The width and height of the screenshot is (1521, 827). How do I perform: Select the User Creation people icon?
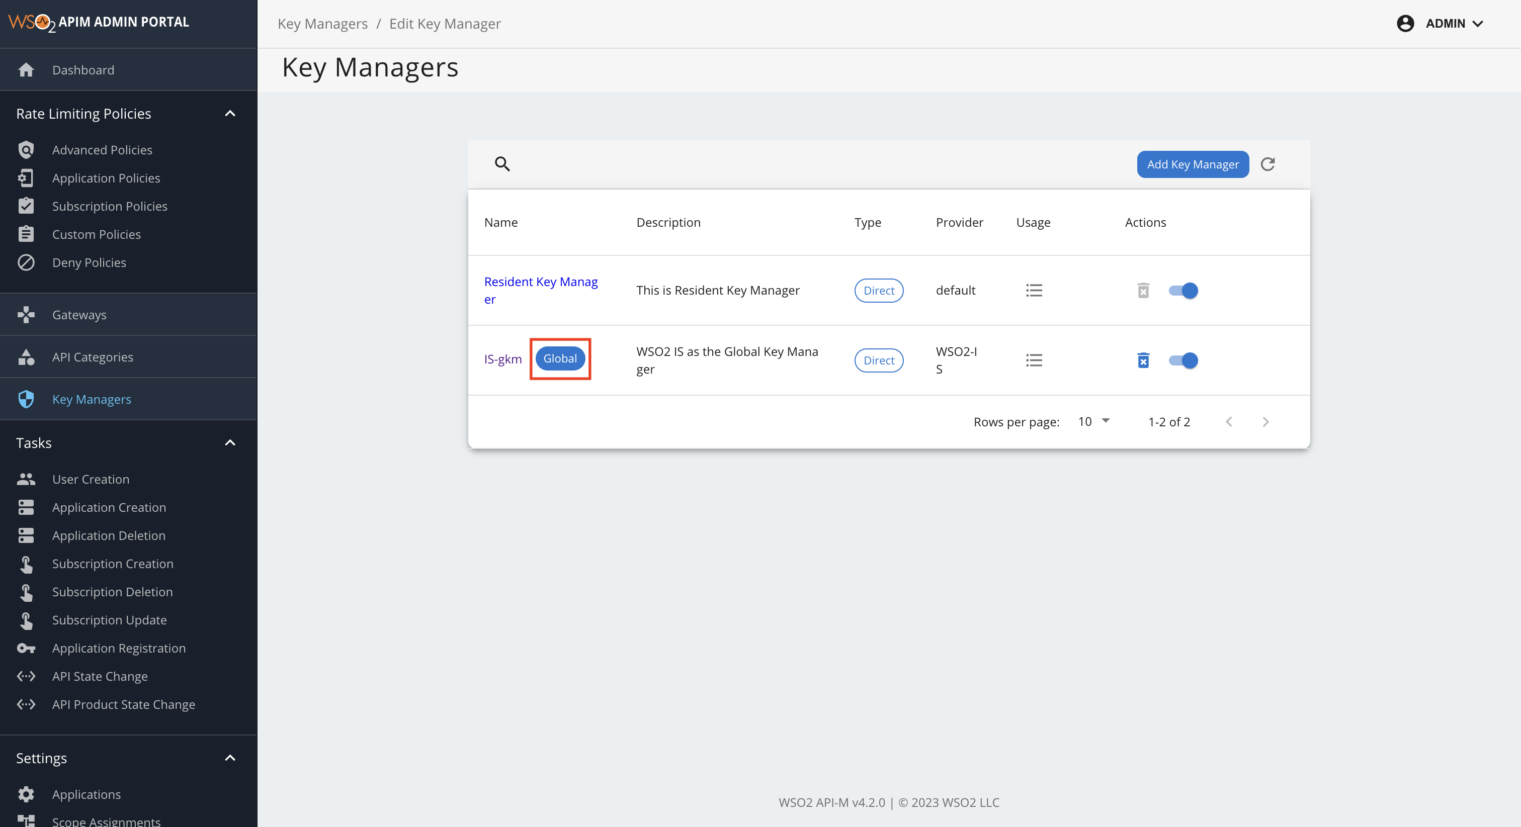pos(26,479)
